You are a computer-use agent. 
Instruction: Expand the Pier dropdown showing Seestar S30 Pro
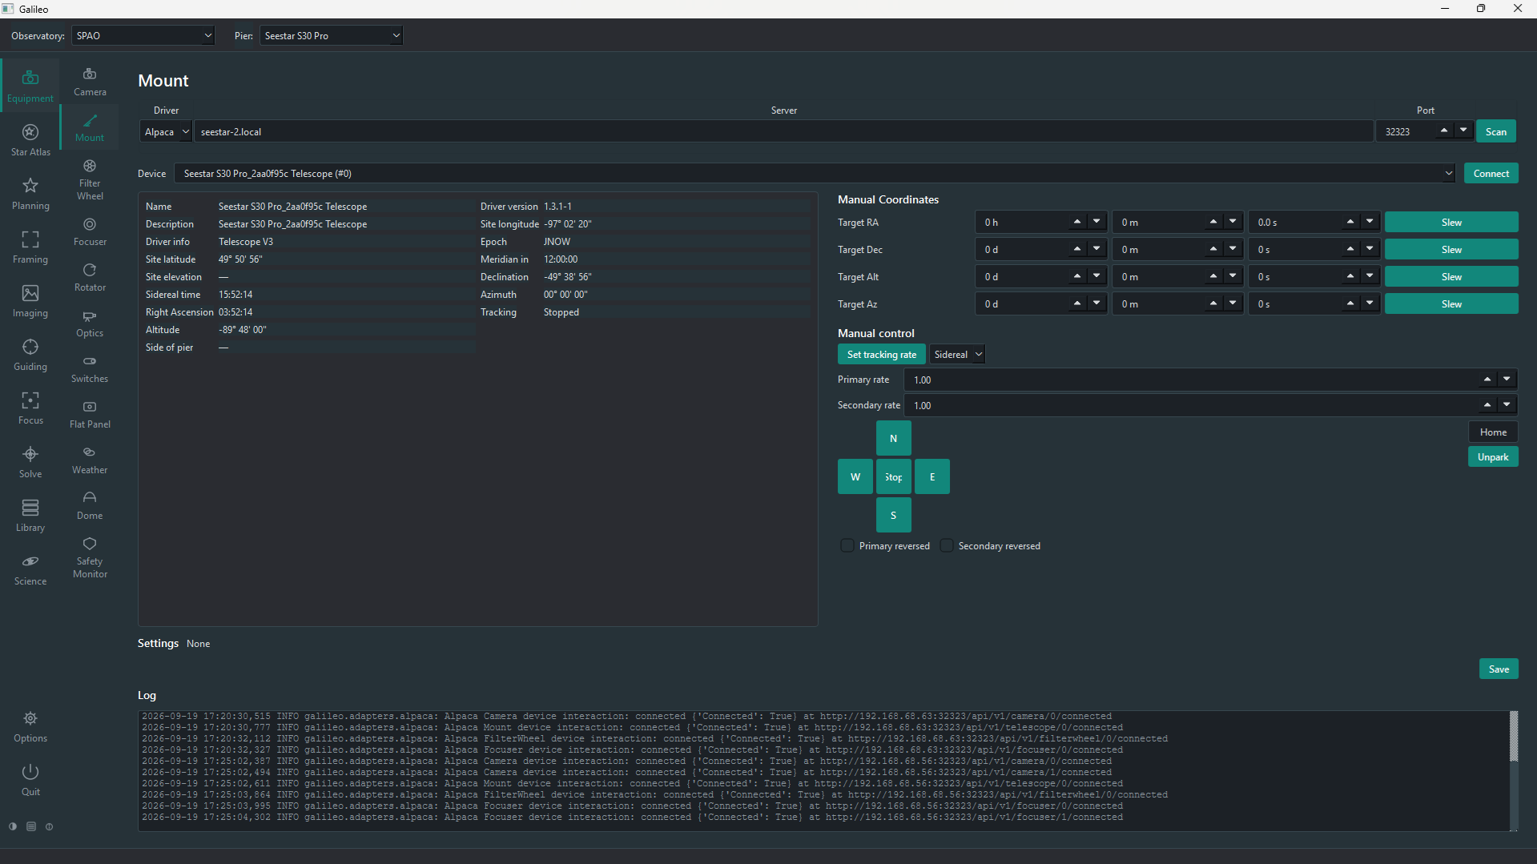tap(331, 35)
